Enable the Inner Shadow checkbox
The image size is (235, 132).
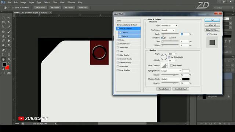(x=117, y=44)
